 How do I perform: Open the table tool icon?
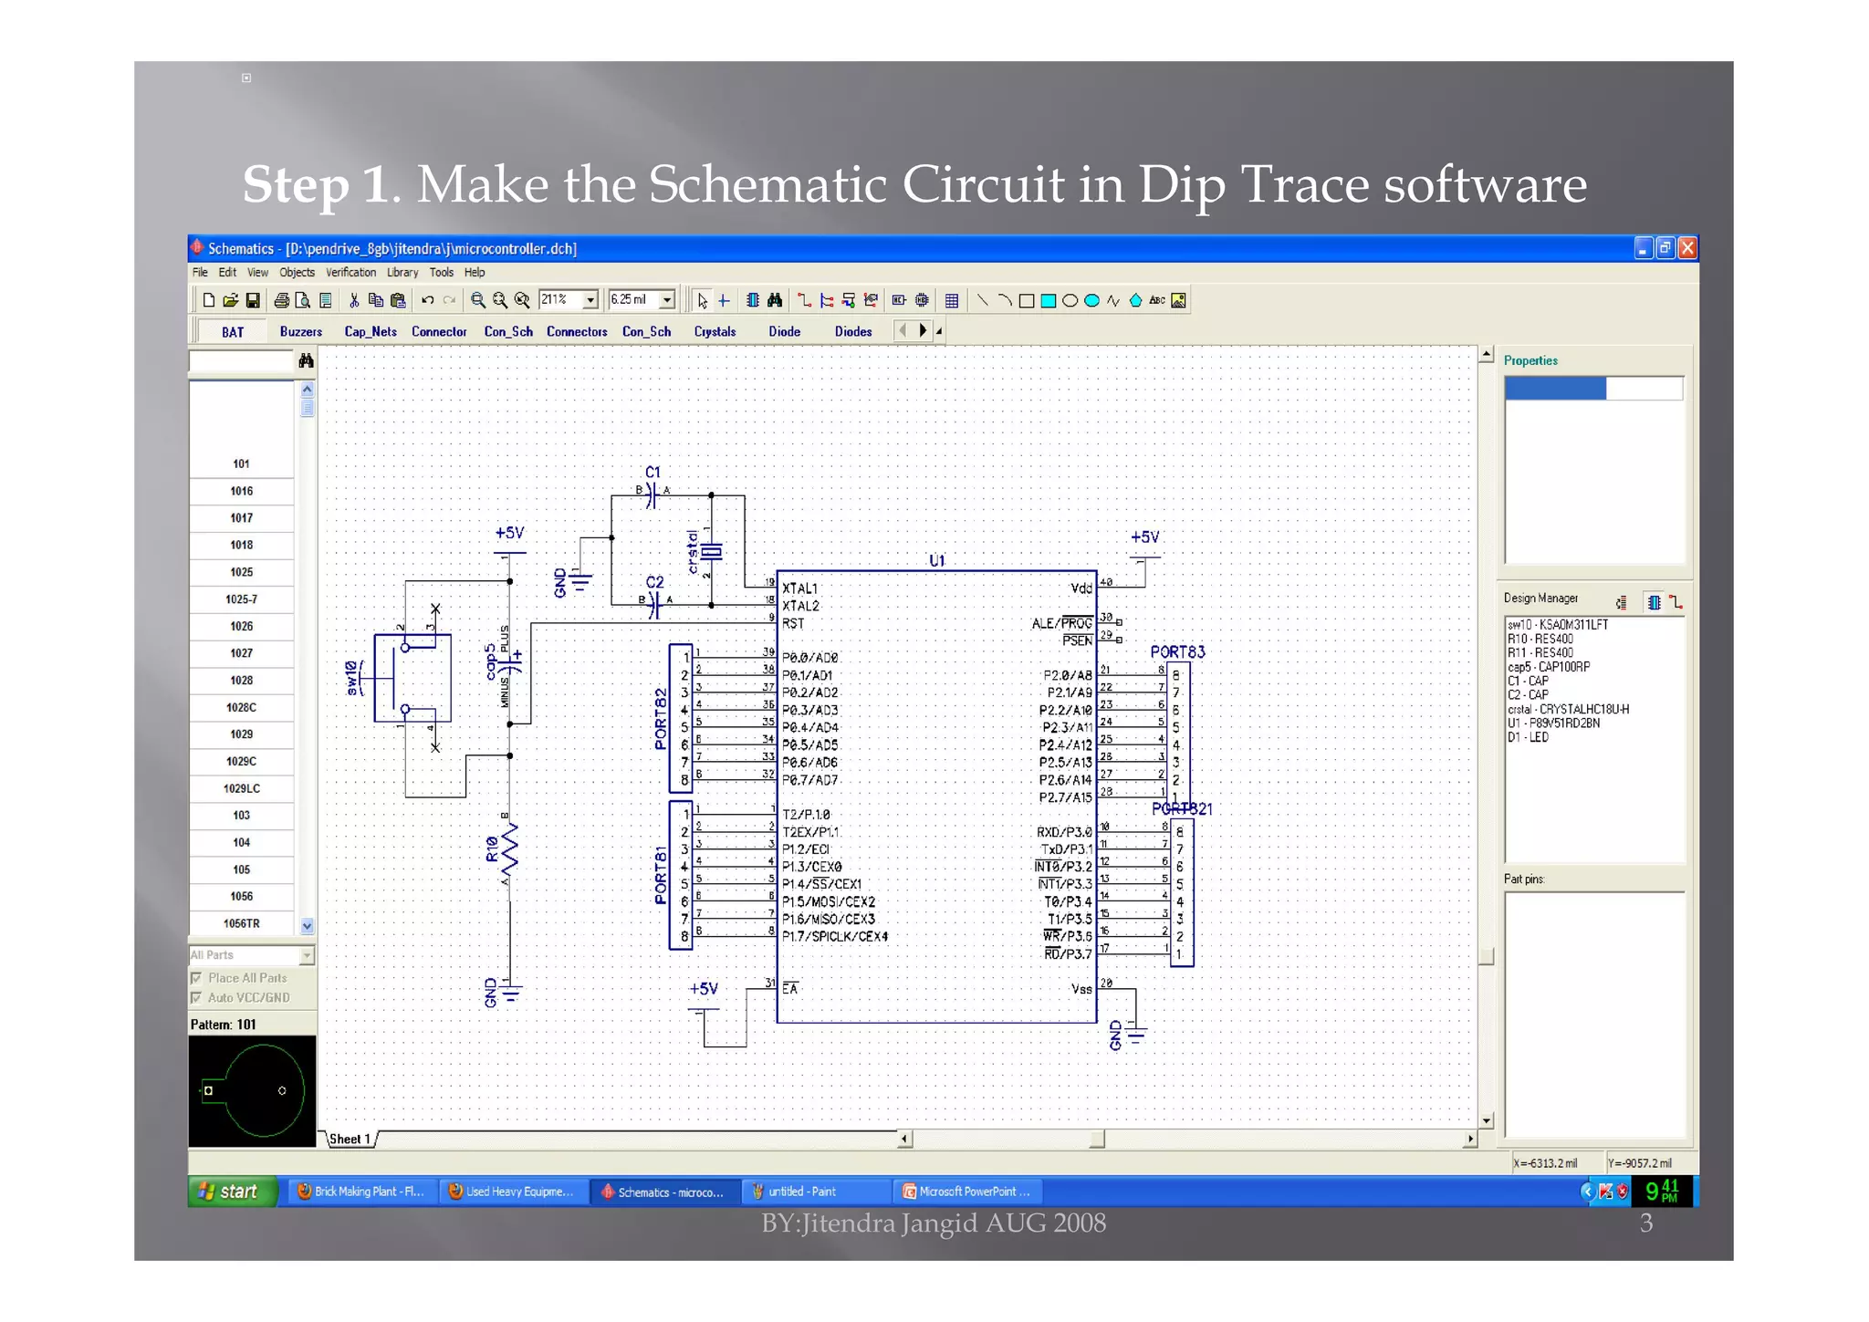coord(951,300)
